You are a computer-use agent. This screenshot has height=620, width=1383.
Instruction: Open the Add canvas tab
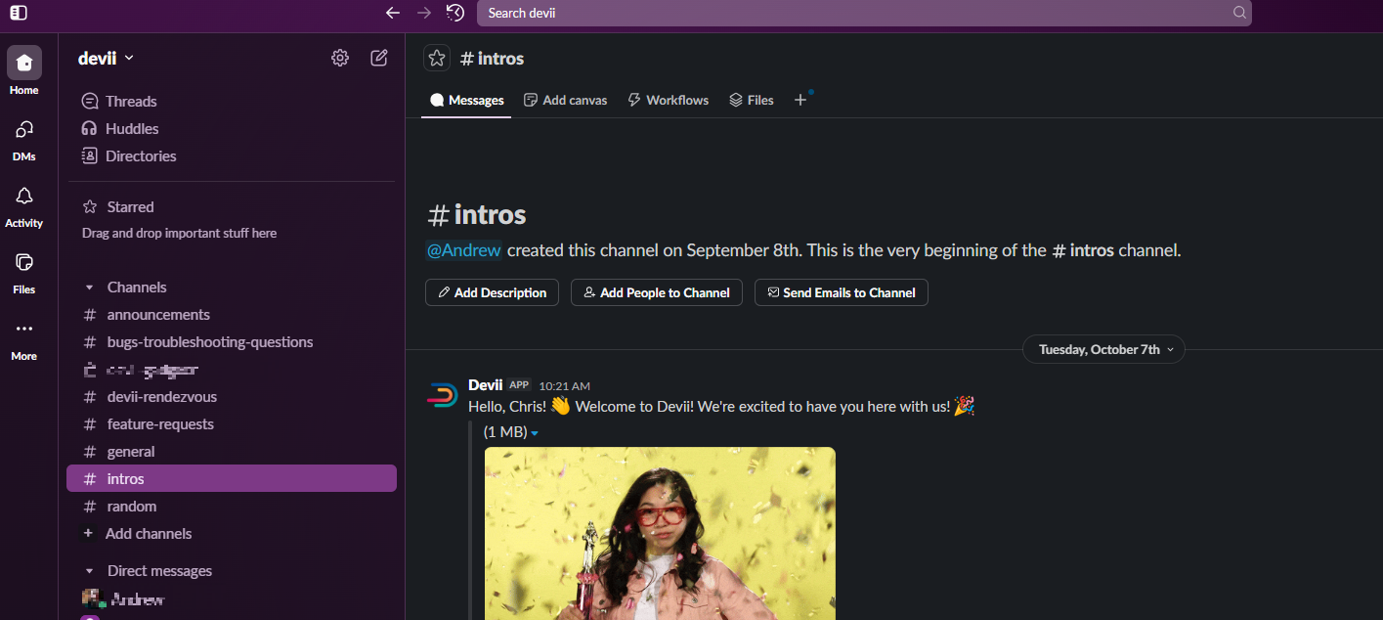tap(565, 100)
